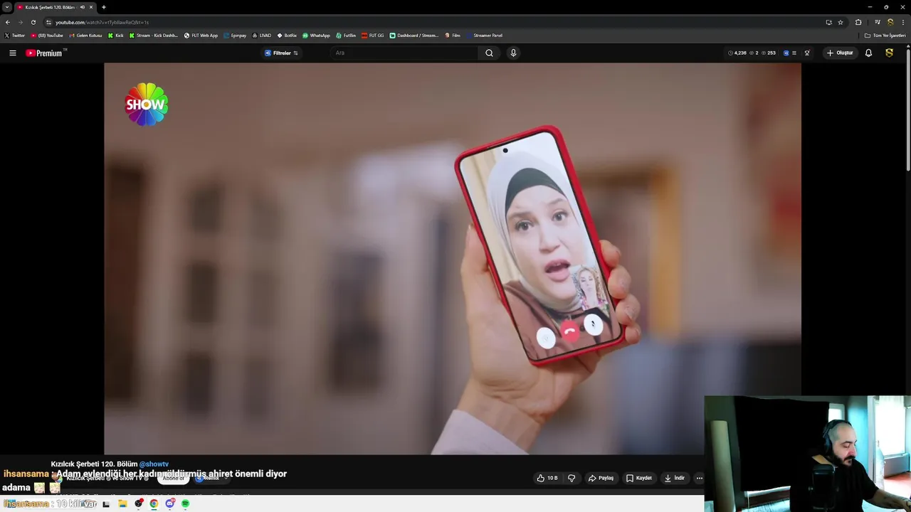Screen dimensions: 911x512
Task: Open Spotify from the taskbar
Action: tap(185, 503)
